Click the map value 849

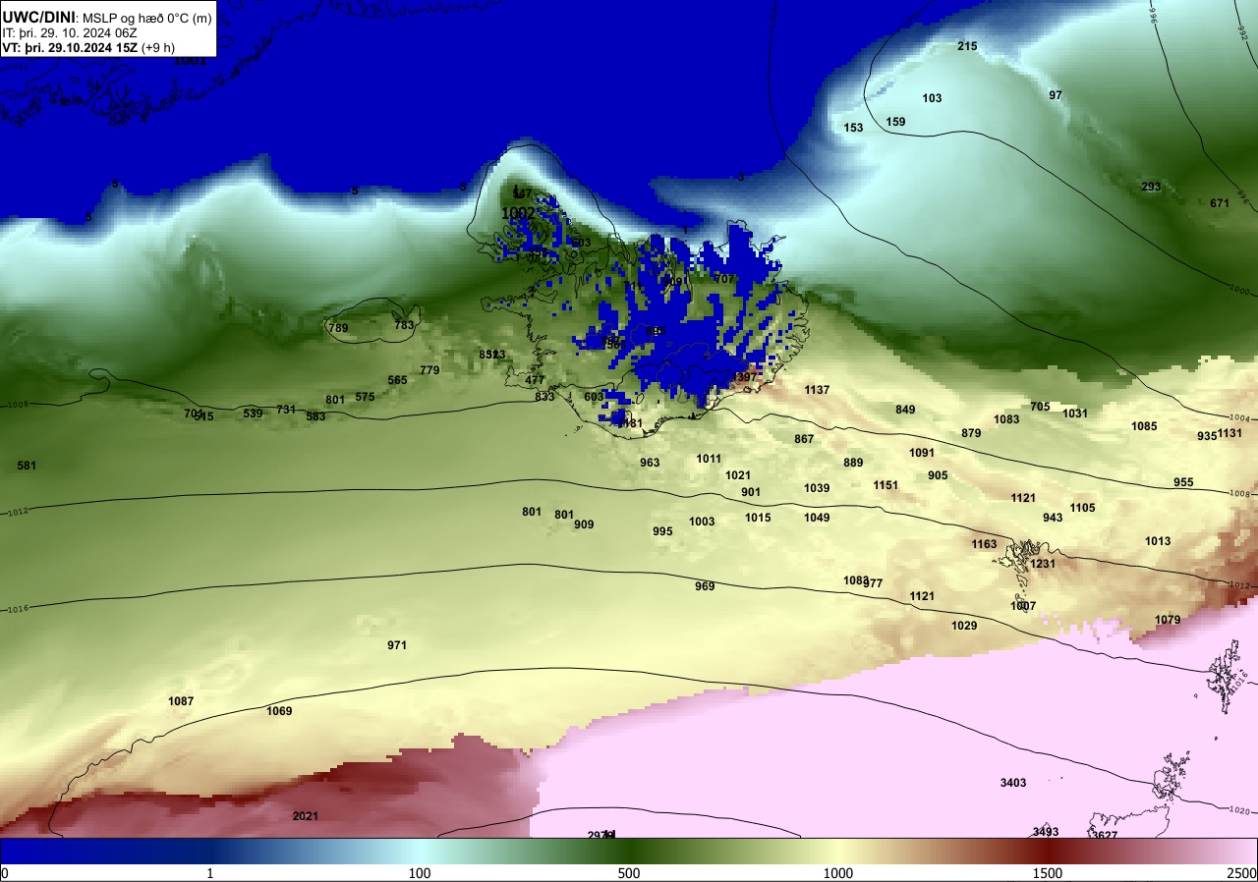[905, 410]
